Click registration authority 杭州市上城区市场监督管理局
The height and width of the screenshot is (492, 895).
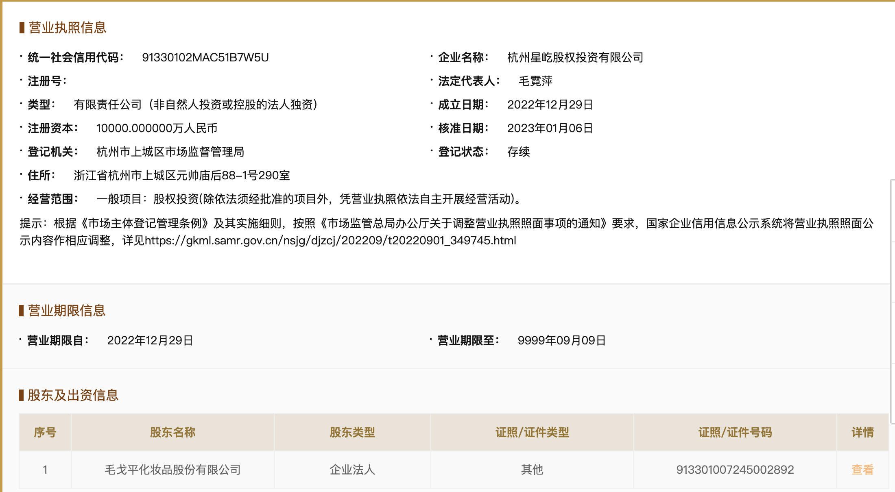pyautogui.click(x=170, y=152)
